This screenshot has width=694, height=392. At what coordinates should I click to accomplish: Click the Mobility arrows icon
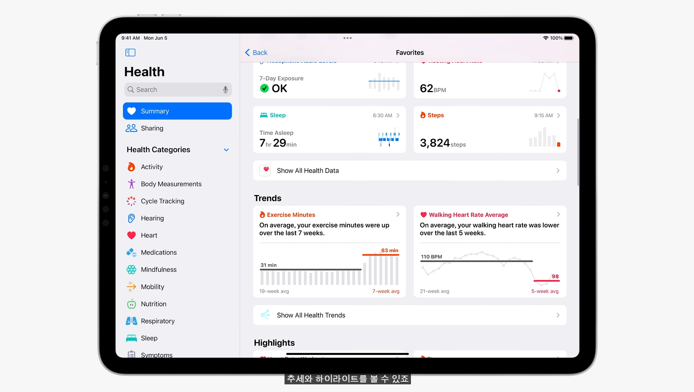coord(131,287)
